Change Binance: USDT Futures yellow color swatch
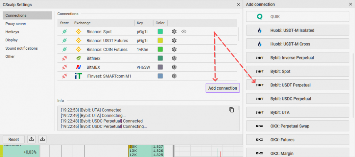Viewport: 355px width, 157px height. click(160, 40)
